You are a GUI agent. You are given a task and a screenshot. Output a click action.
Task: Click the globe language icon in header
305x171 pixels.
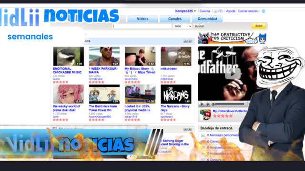tap(264, 11)
